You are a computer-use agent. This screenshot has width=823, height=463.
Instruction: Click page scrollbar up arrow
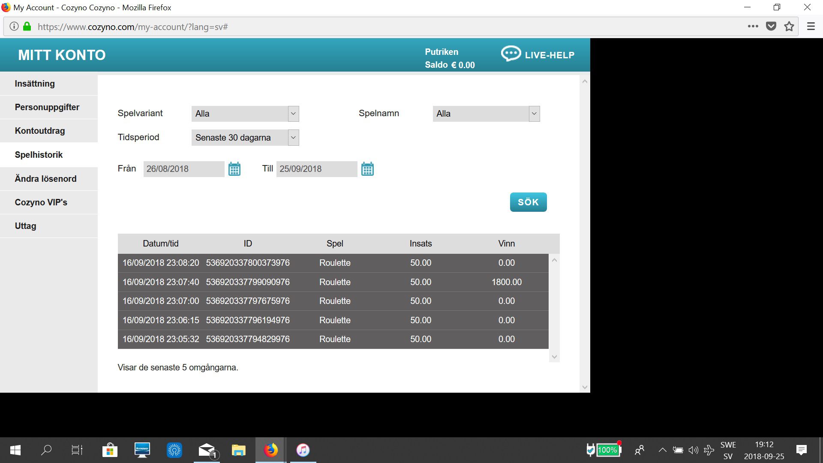click(585, 81)
